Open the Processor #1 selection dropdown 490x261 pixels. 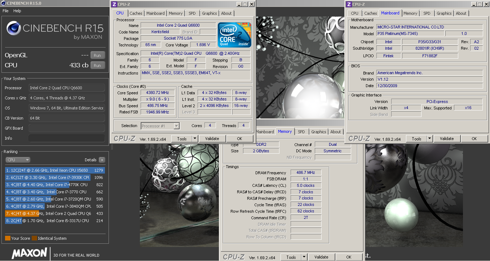coord(160,126)
